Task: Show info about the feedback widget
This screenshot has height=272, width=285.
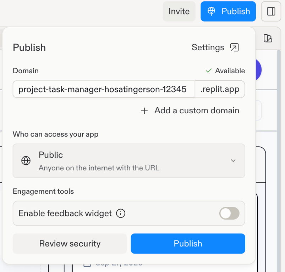Action: point(121,213)
